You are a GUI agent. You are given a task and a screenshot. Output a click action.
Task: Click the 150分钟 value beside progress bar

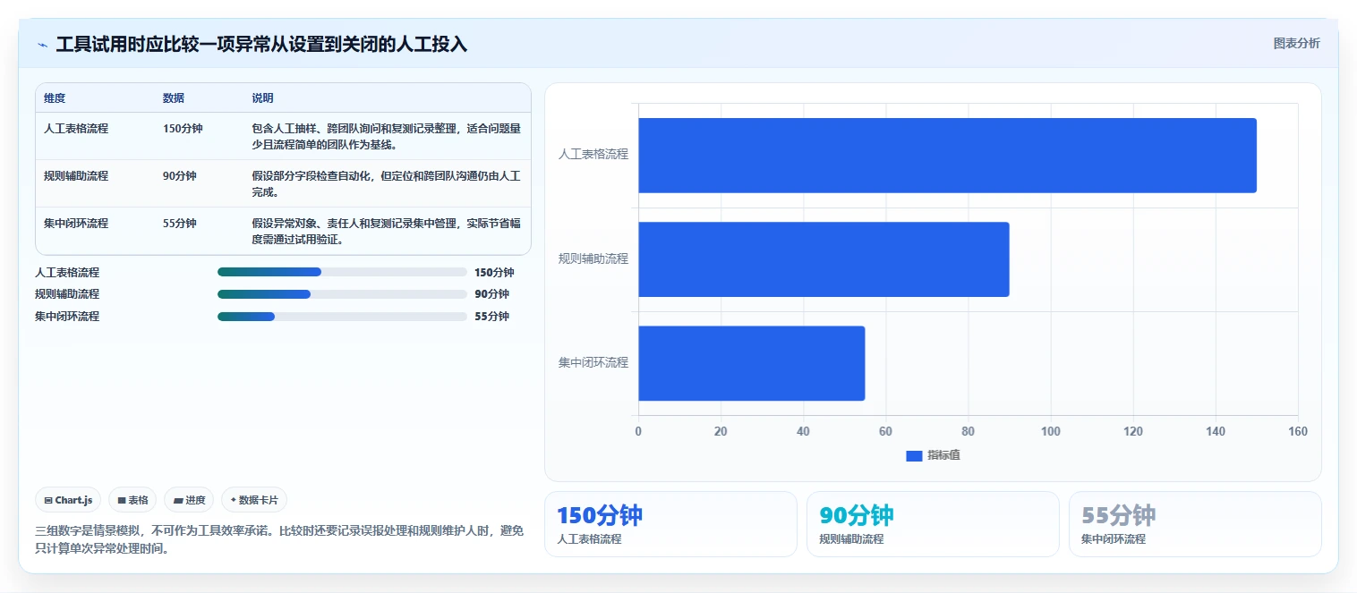tap(494, 272)
